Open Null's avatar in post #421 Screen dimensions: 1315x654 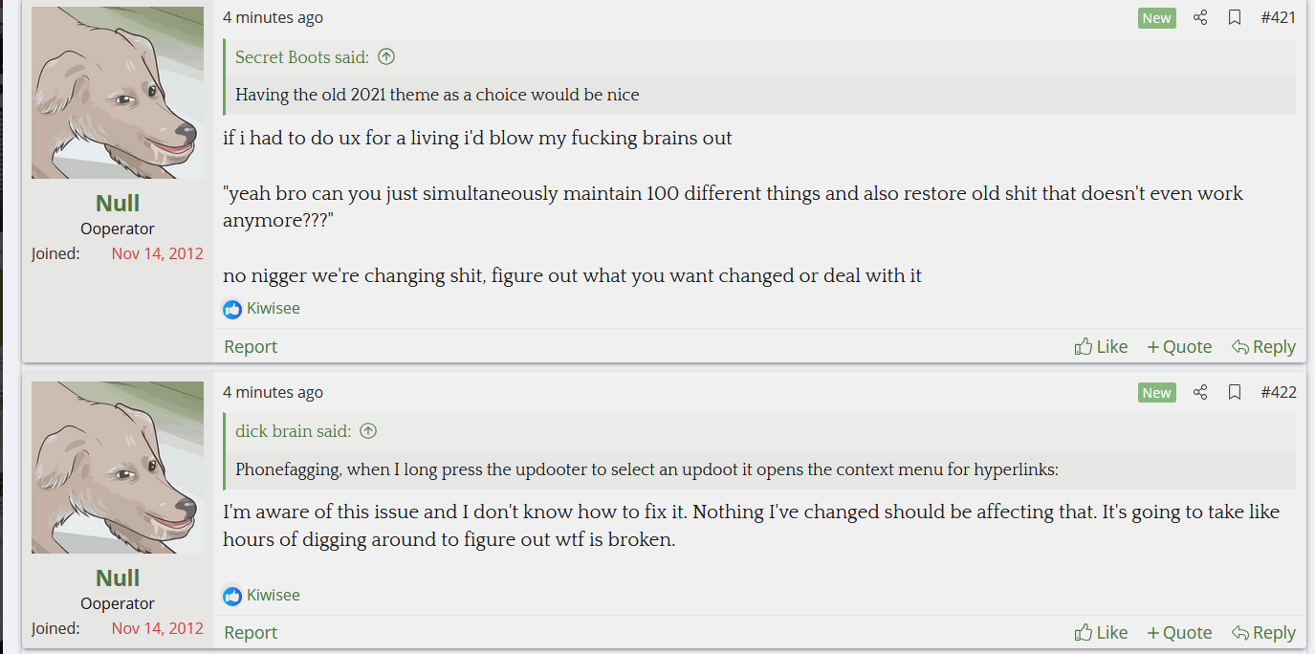point(118,93)
